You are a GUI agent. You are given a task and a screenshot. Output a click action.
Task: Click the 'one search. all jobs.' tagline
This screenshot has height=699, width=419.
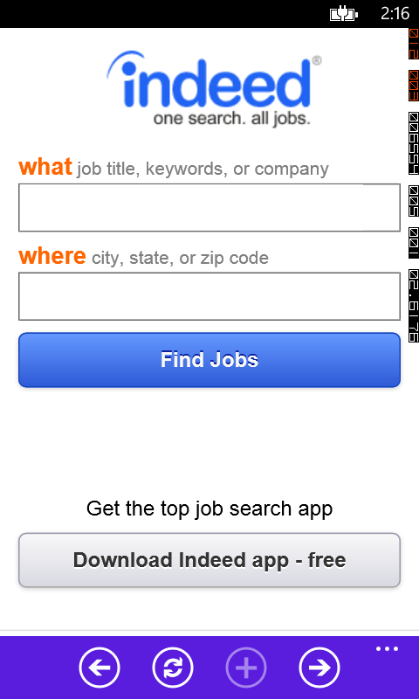click(231, 119)
